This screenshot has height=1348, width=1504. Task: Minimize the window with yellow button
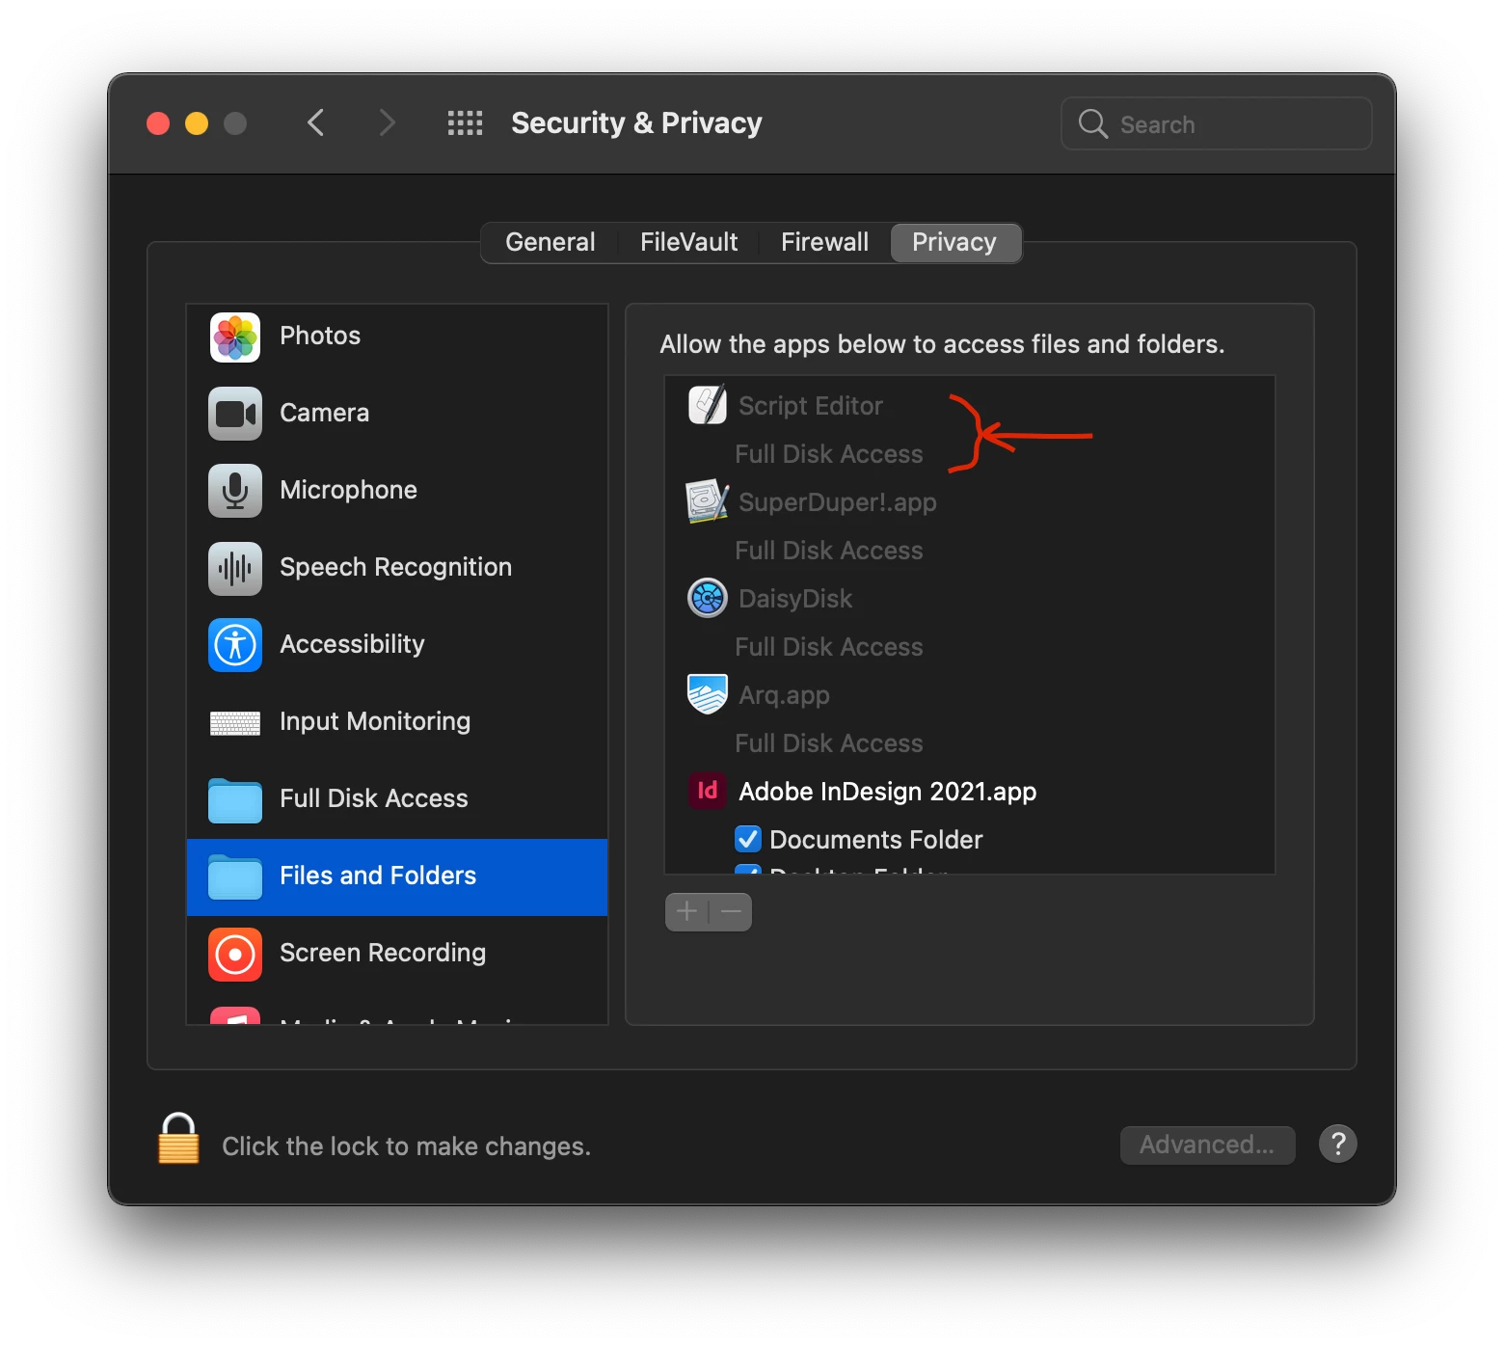[x=197, y=123]
